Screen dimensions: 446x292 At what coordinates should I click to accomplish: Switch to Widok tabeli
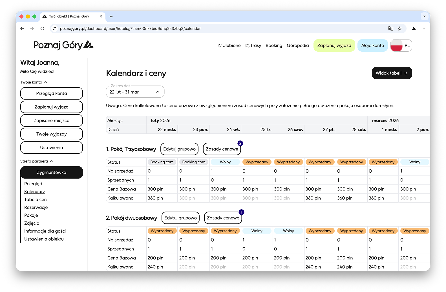pyautogui.click(x=392, y=73)
